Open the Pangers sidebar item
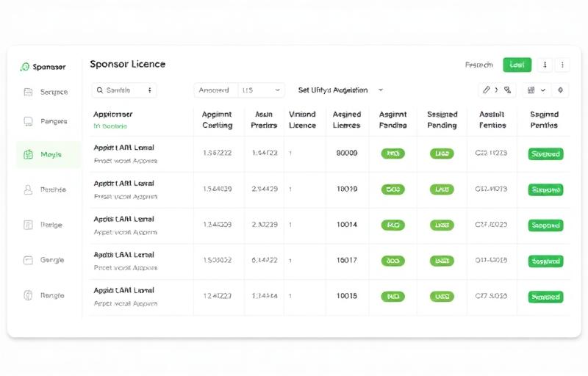Viewport: 588px width, 376px height. (46, 121)
